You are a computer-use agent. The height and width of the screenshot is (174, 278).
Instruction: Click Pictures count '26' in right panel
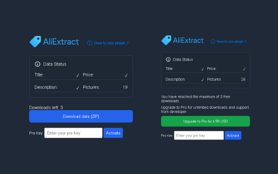[x=243, y=79]
